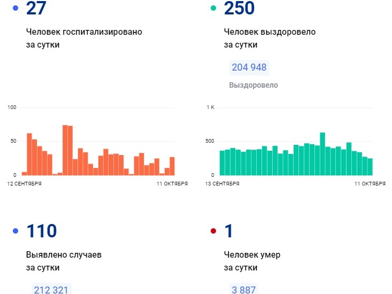This screenshot has width=392, height=294.
Task: Click the last bar in the orange chart
Action: (x=172, y=166)
